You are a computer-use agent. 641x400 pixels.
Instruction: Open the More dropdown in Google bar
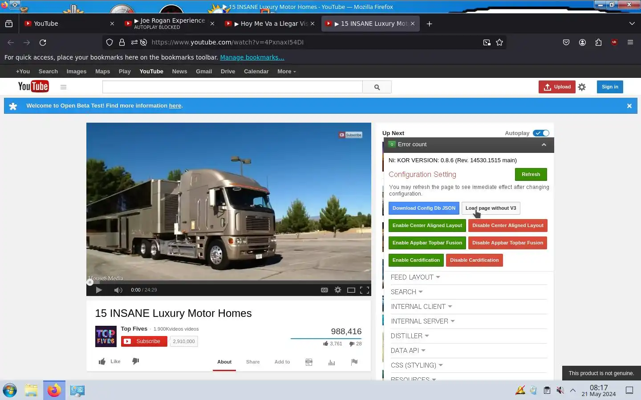pos(286,72)
